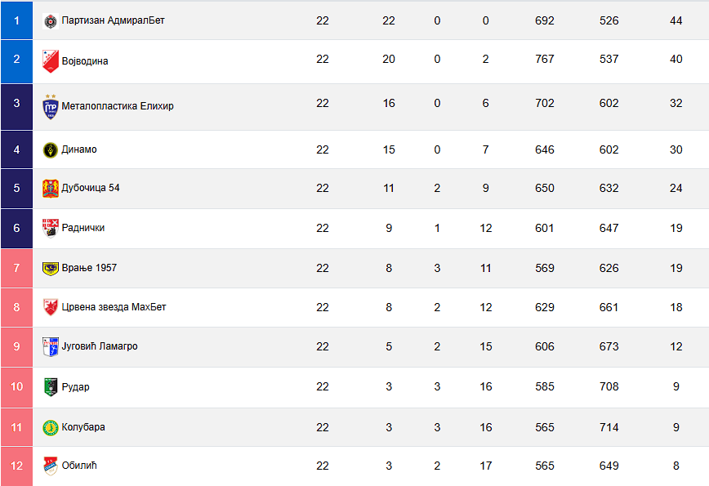The width and height of the screenshot is (709, 486).
Task: Click Партизан's 44 points value
Action: (676, 20)
